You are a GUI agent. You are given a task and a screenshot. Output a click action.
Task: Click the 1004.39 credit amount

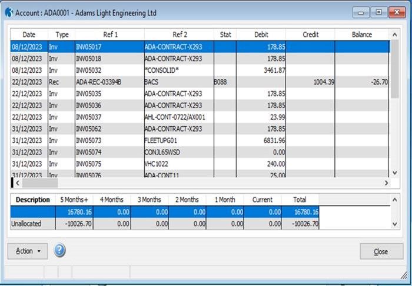click(x=324, y=82)
